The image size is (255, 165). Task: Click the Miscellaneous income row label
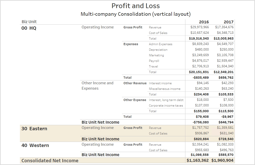164,89
